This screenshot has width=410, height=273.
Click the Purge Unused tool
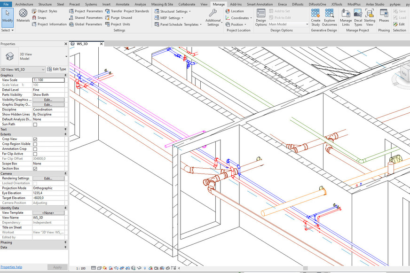(x=121, y=18)
